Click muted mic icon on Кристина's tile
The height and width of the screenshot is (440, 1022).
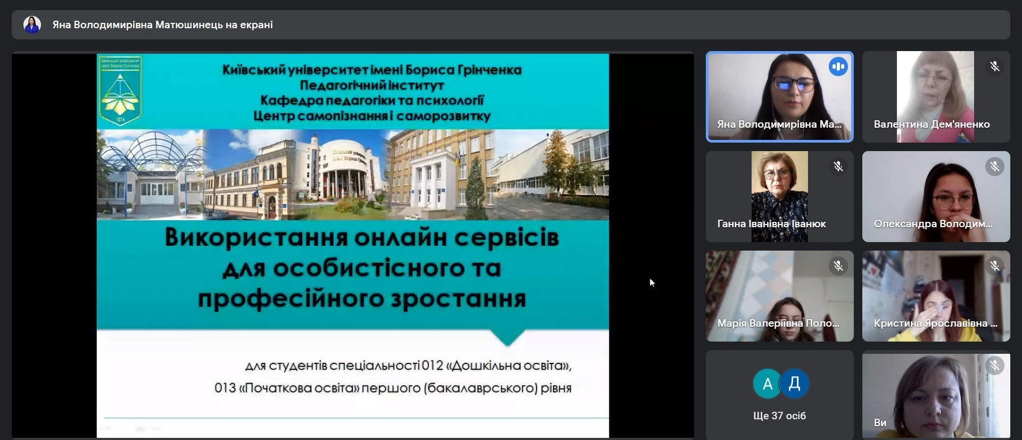994,265
